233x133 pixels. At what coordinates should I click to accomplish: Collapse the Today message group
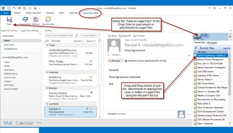47,45
